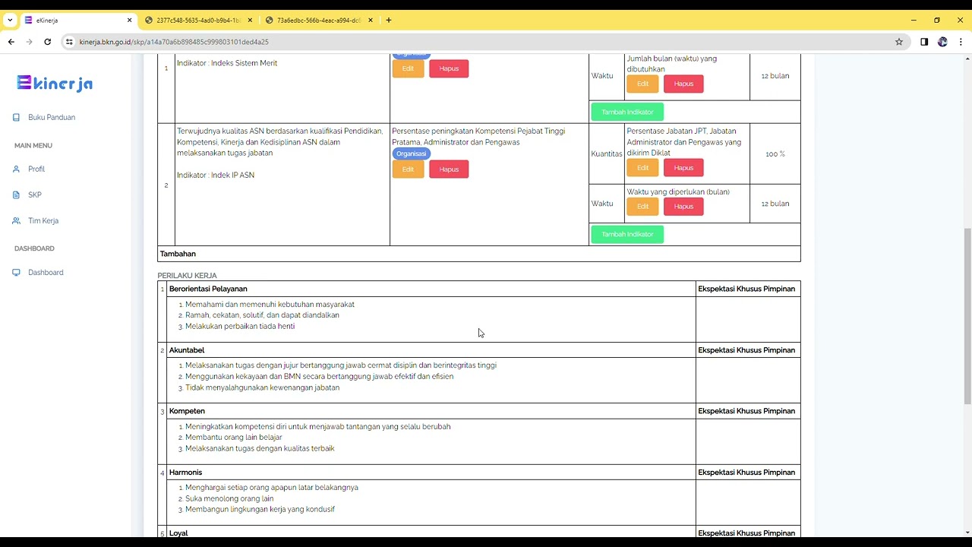Click the Tim Kerja people icon
This screenshot has width=972, height=547.
16,220
